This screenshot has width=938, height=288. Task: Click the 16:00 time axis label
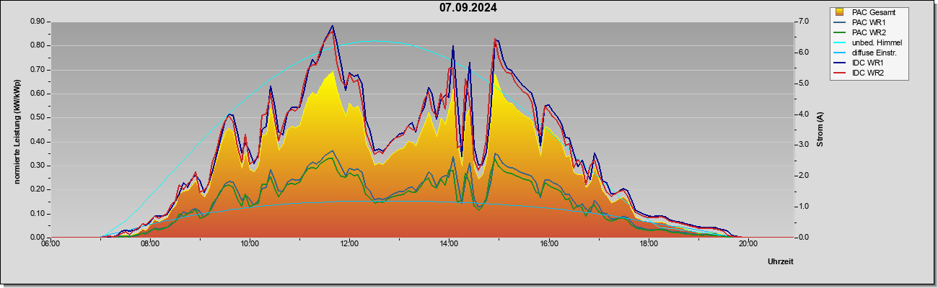[x=548, y=243]
